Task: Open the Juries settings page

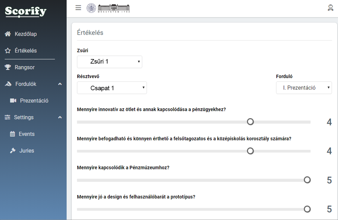Action: pos(26,151)
